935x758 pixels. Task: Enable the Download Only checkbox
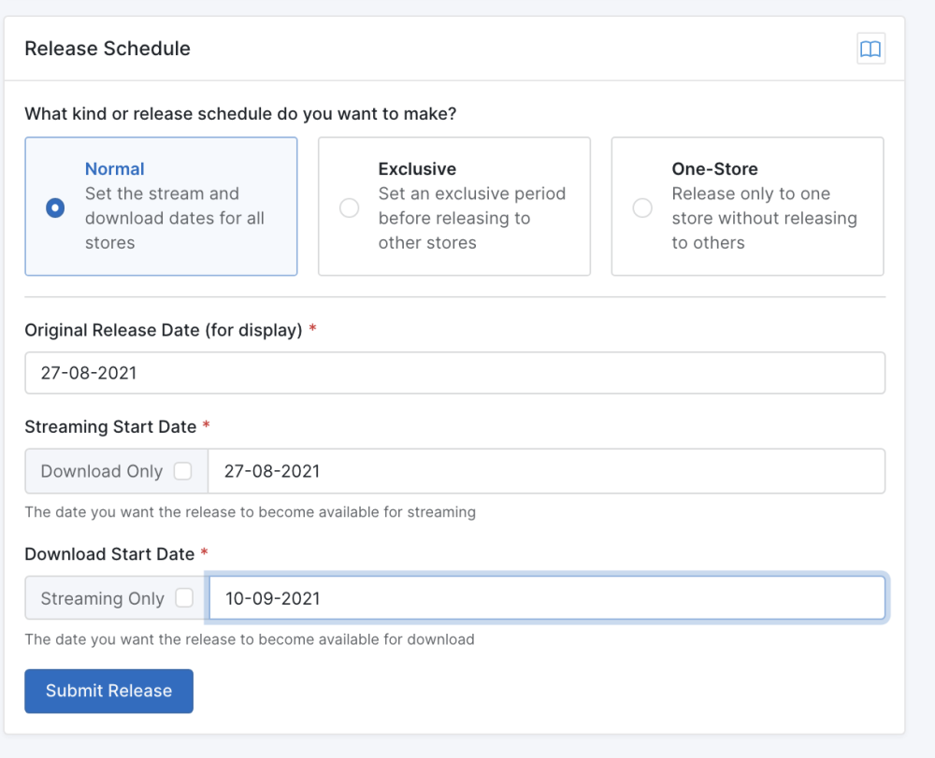click(x=183, y=471)
